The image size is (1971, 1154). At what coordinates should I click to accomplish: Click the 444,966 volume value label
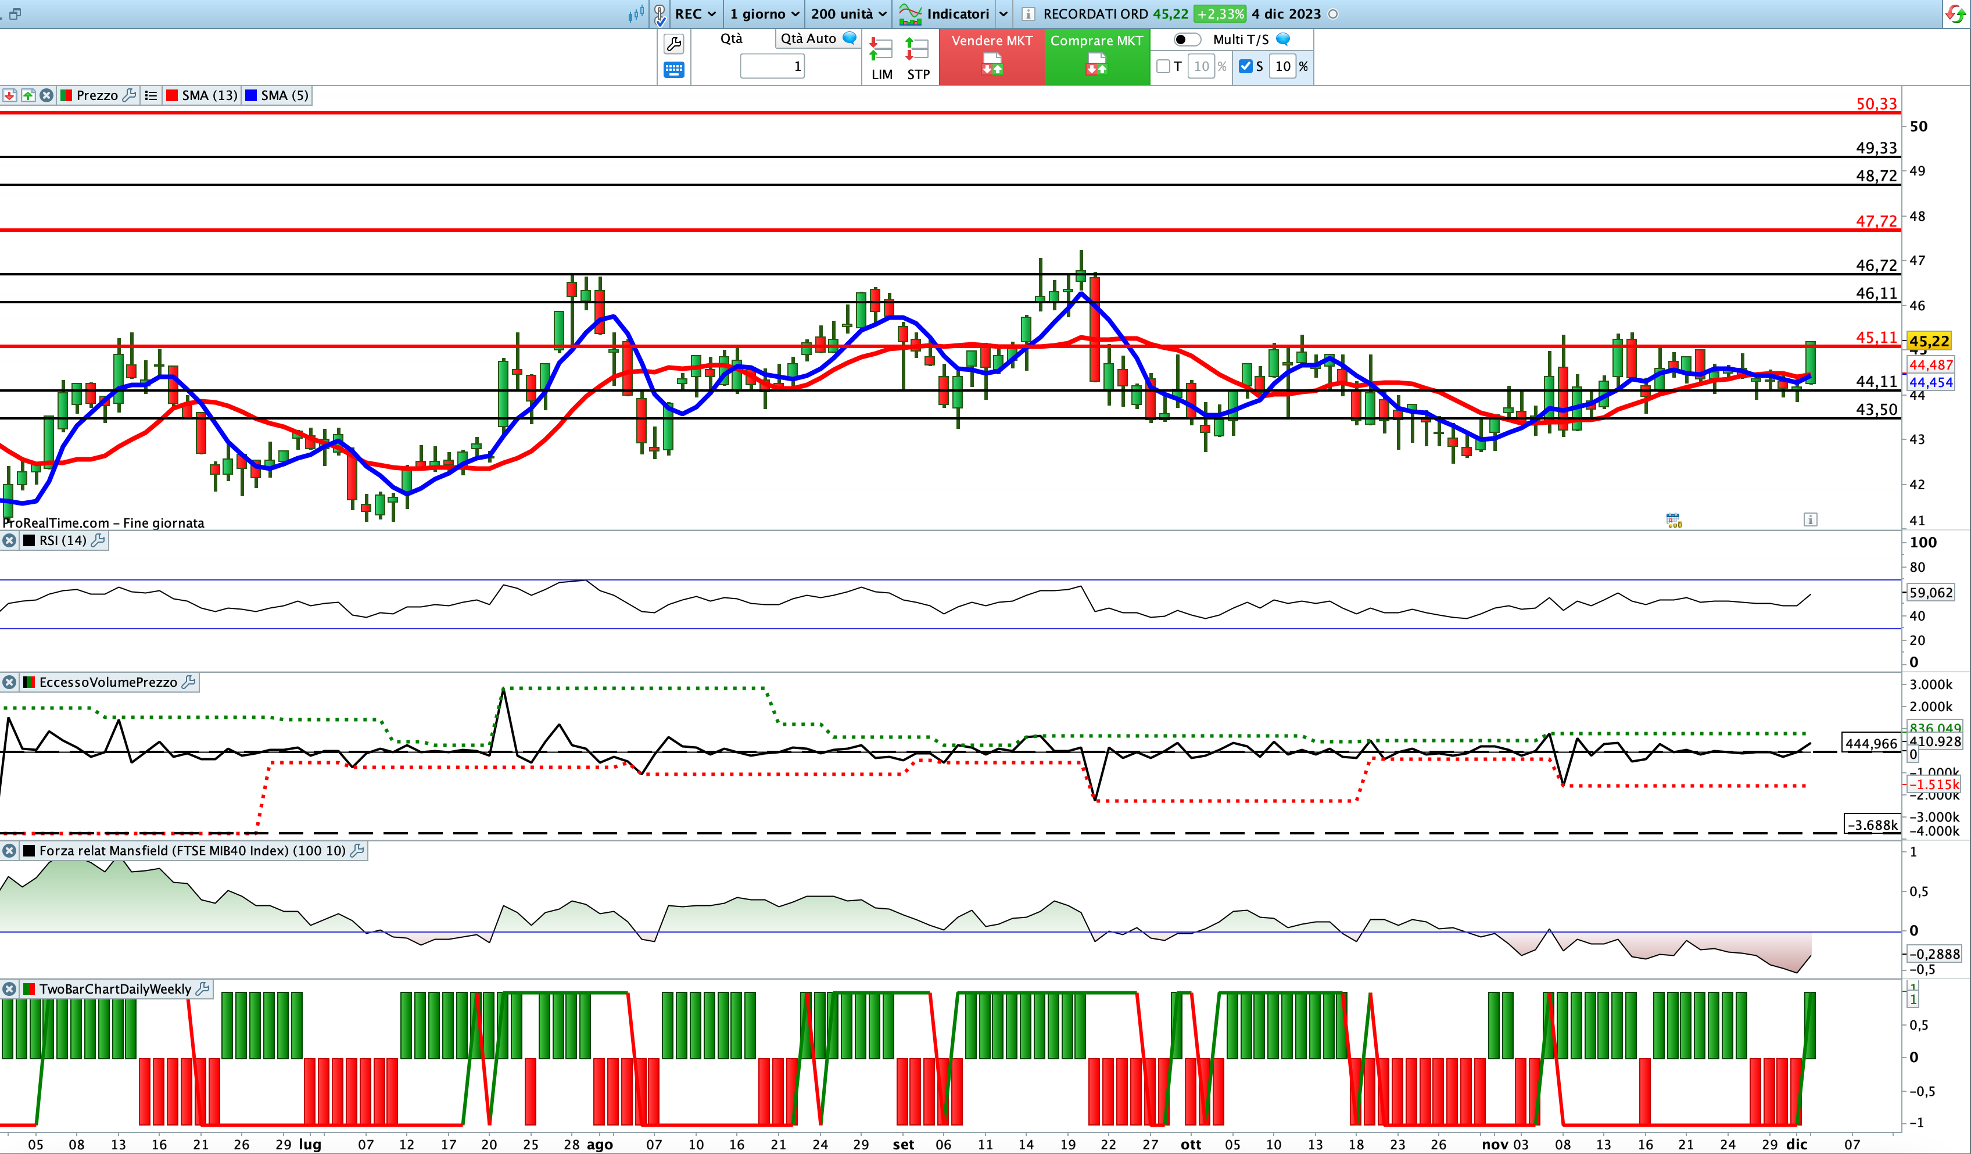pos(1872,743)
